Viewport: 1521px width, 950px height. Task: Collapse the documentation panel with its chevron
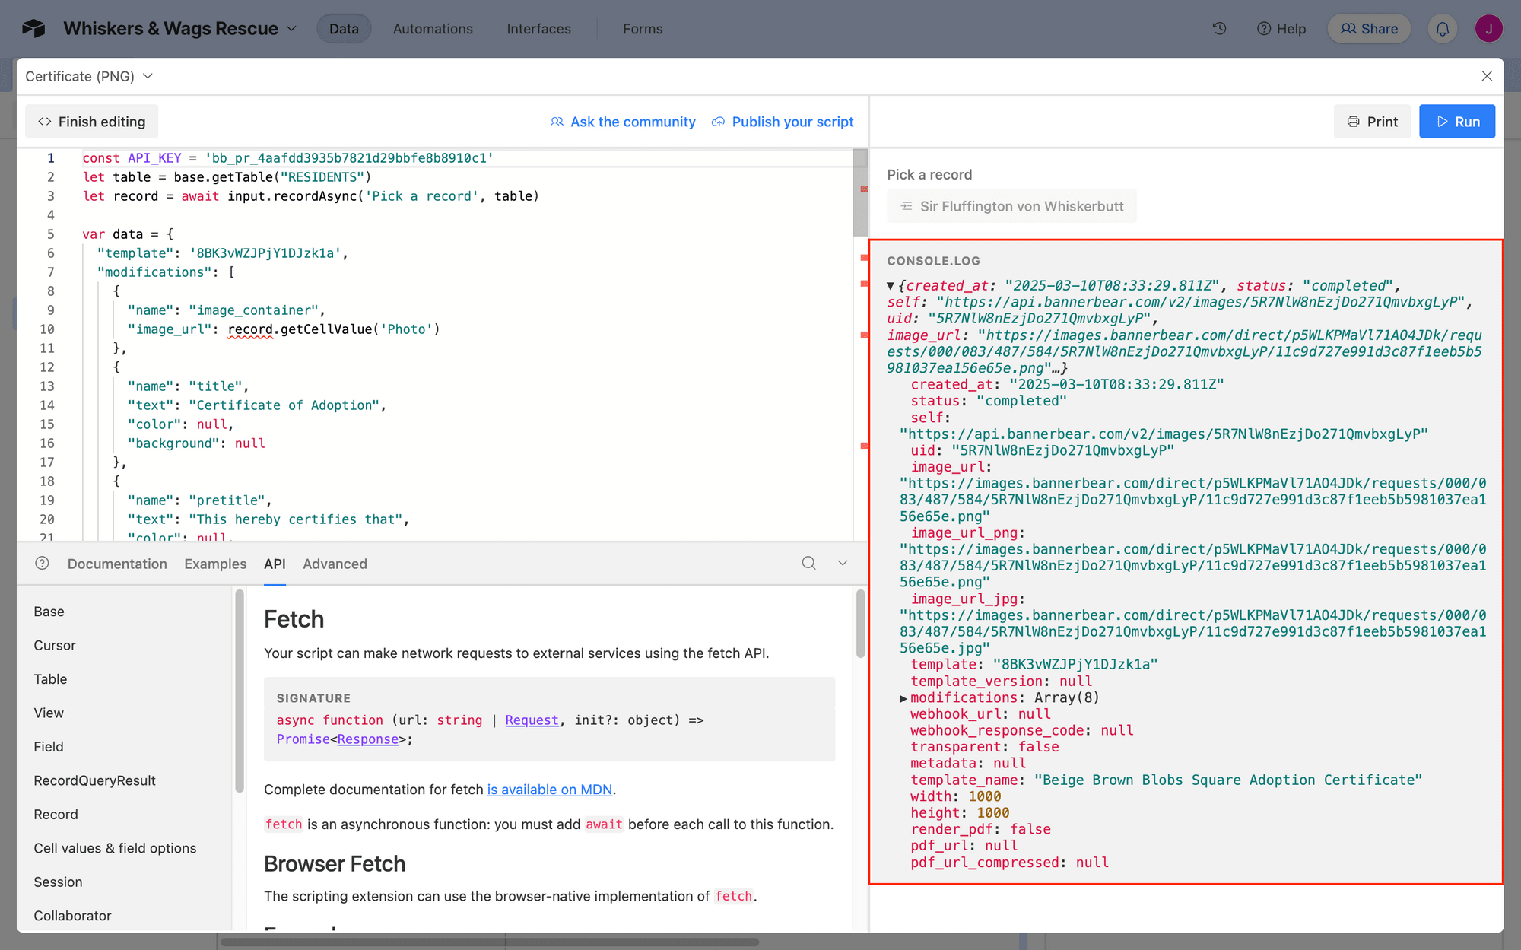coord(842,564)
